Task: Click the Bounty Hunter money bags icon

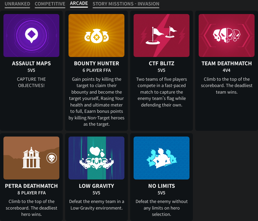Action: point(96,35)
